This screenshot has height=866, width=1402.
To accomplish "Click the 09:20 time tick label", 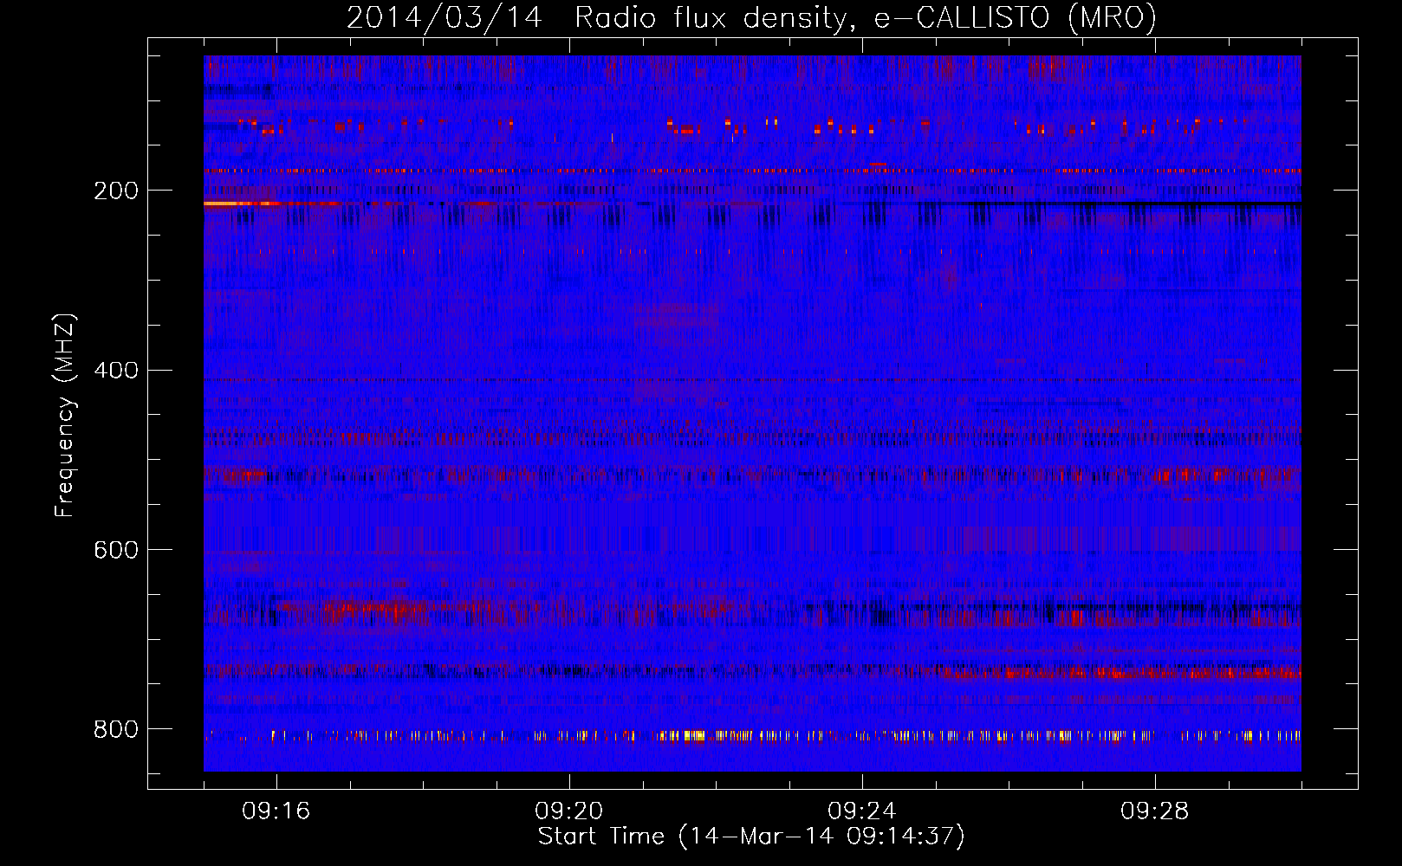I will coord(569,811).
